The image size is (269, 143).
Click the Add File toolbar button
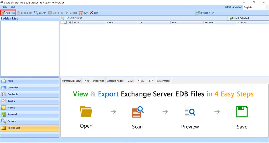point(8,13)
